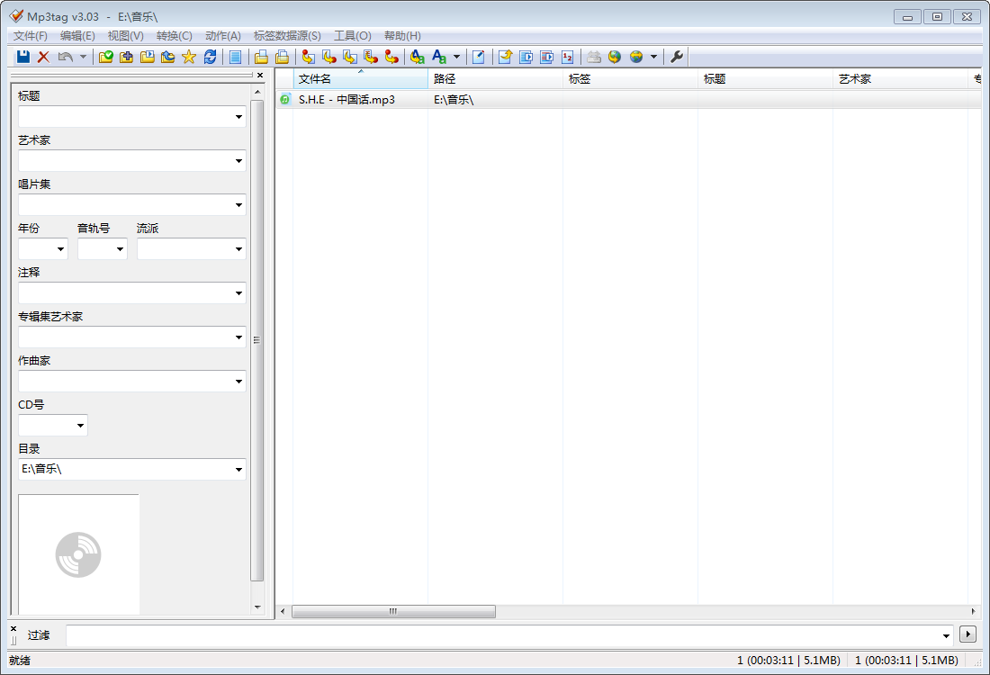The image size is (990, 675).
Task: Click the horizontal scrollbar in file list
Action: pyautogui.click(x=393, y=611)
